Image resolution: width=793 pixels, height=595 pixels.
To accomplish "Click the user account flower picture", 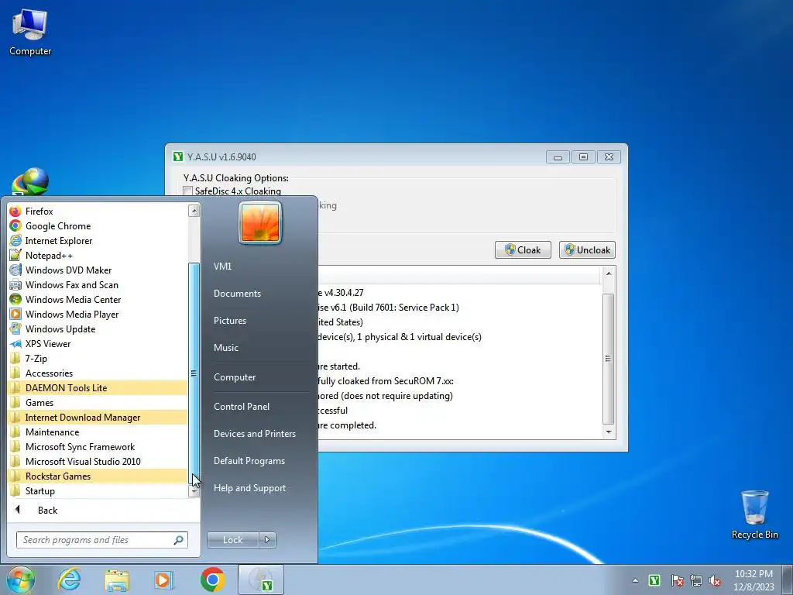I will pyautogui.click(x=260, y=222).
